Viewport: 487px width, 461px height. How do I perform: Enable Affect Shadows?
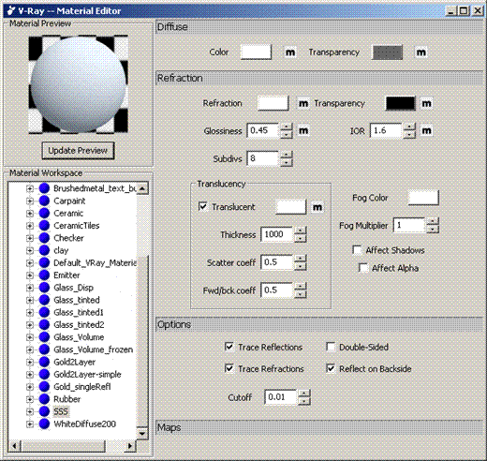point(357,250)
